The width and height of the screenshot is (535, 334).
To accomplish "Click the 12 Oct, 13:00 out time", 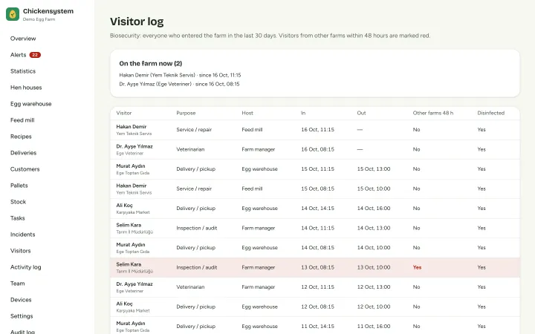I will tap(374, 287).
